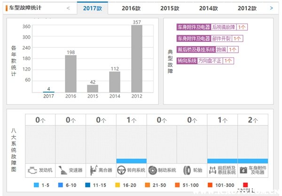The width and height of the screenshot is (282, 196).
Task: Show more model years with right arrow
Action: click(x=271, y=8)
